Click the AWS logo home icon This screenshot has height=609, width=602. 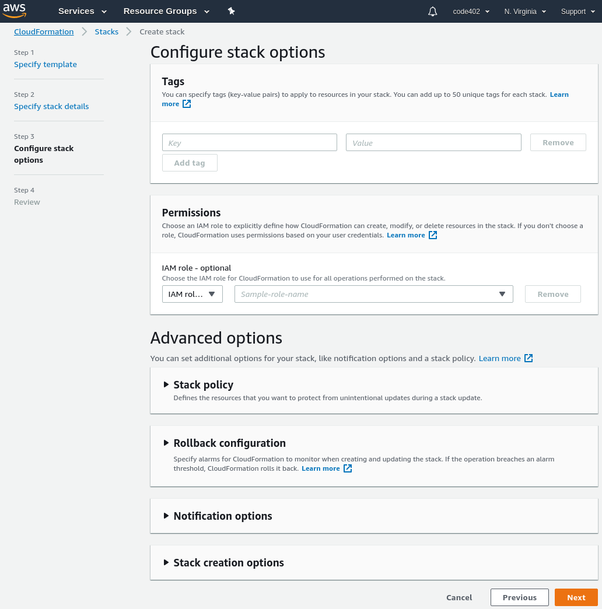click(15, 11)
